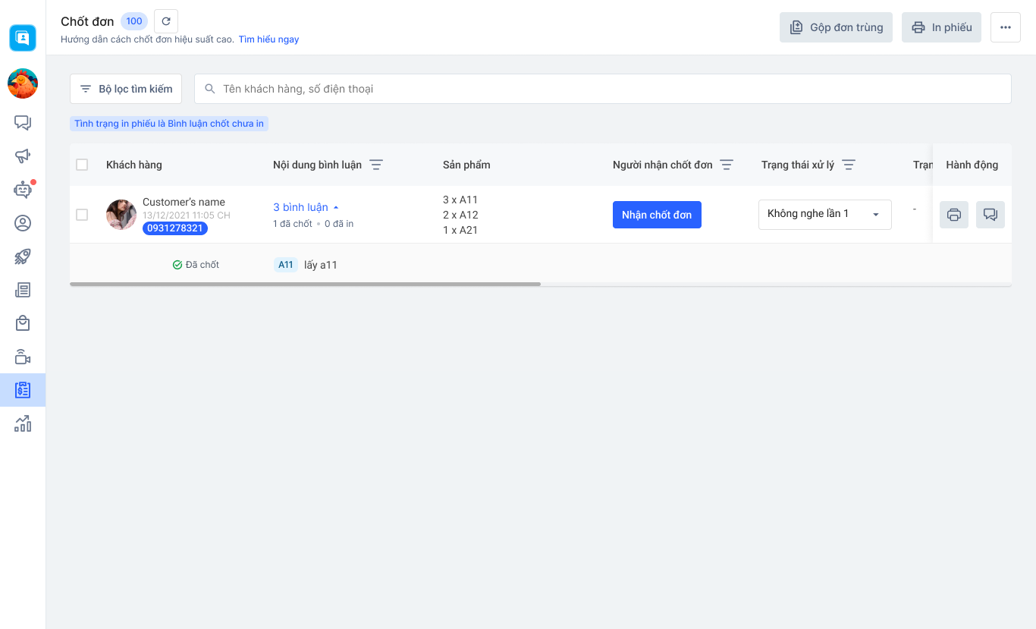Click the Gộp đơn trùng button
This screenshot has width=1036, height=629.
[836, 27]
